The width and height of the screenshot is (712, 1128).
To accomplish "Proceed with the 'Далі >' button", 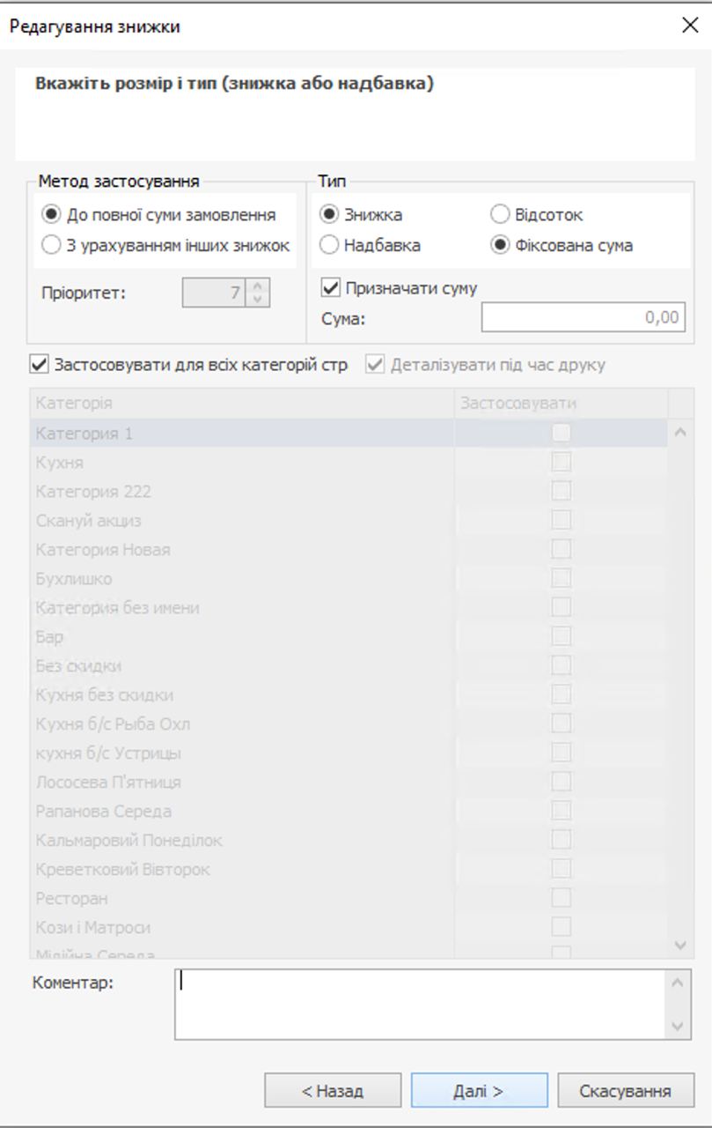I will pos(479,1090).
